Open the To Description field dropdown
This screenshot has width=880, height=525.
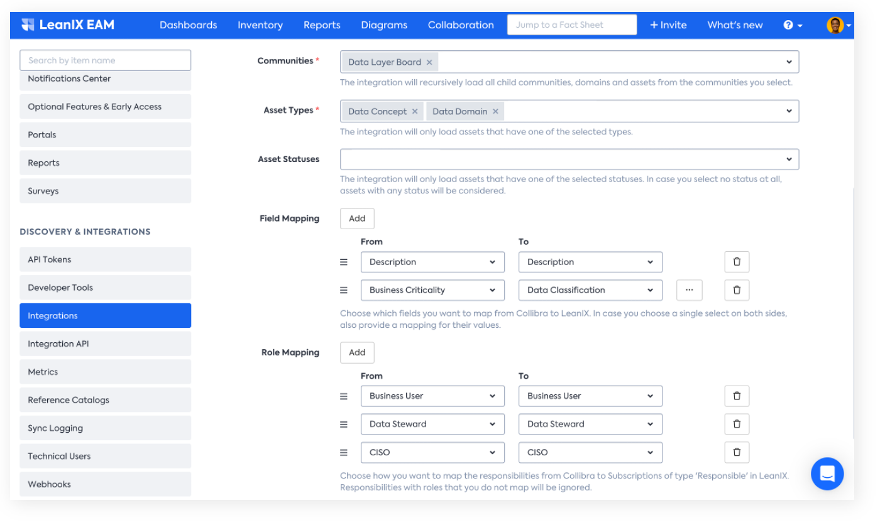(590, 262)
